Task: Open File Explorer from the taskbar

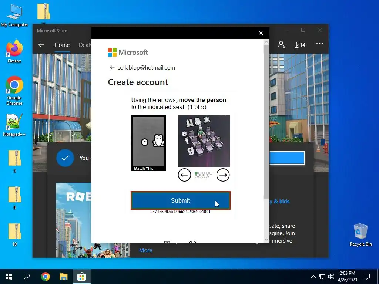Action: (x=64, y=277)
